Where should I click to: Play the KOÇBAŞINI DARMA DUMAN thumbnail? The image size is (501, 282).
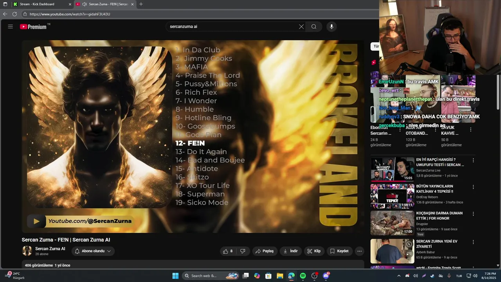(392, 223)
